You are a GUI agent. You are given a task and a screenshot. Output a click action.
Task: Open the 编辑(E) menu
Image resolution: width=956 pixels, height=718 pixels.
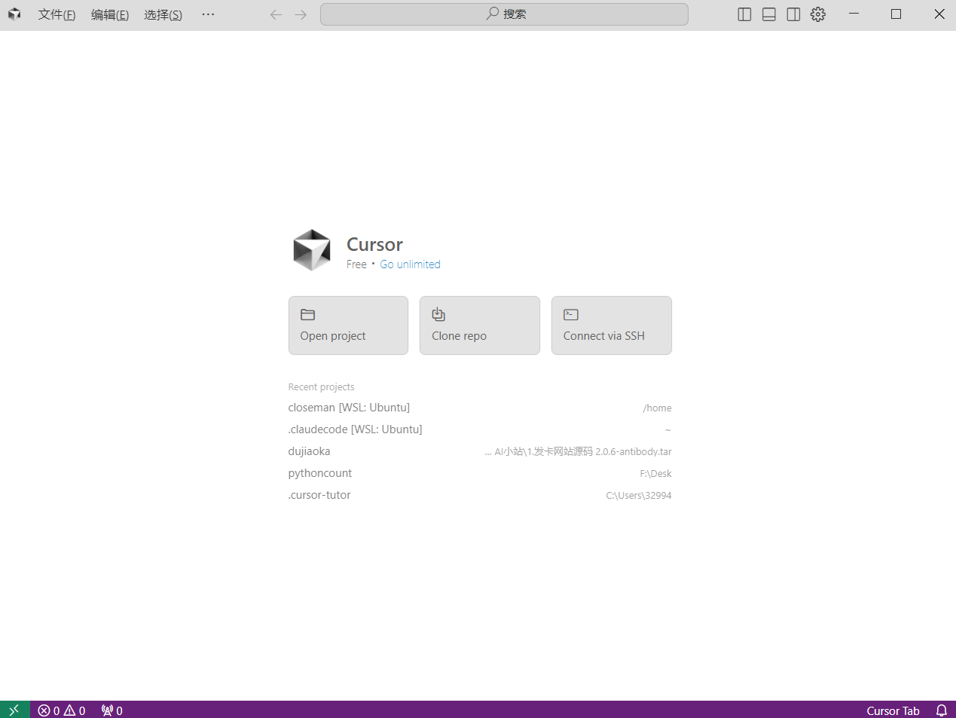[110, 14]
